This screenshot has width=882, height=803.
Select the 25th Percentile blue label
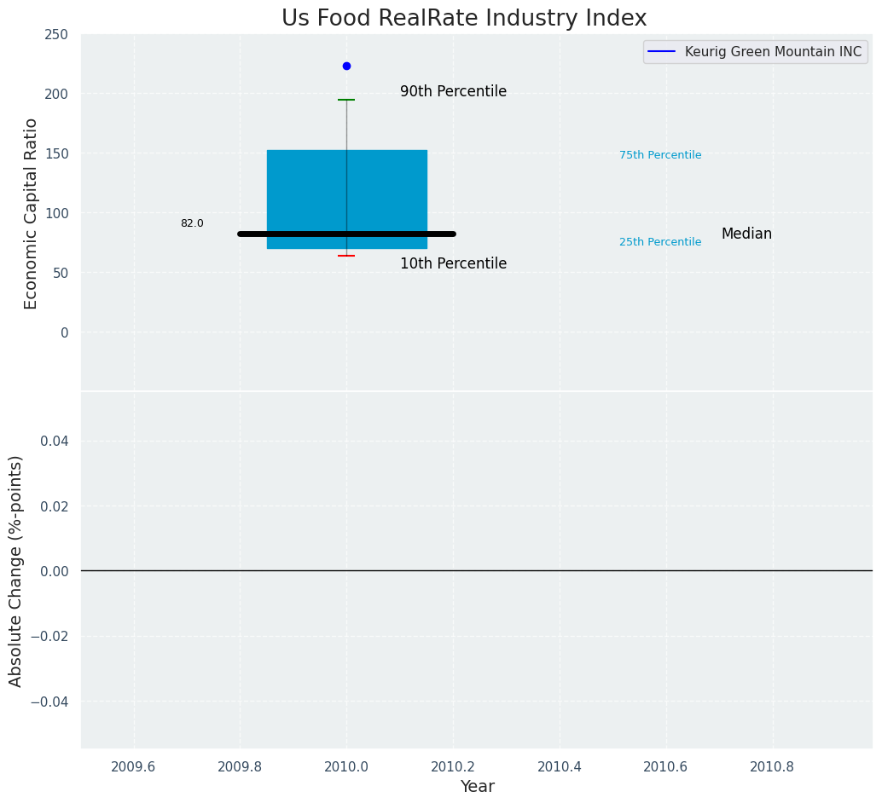pos(660,242)
